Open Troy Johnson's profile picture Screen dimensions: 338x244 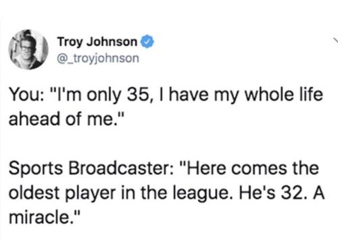coord(28,49)
